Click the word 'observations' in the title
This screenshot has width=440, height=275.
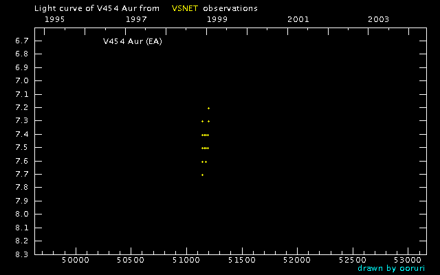(230, 9)
